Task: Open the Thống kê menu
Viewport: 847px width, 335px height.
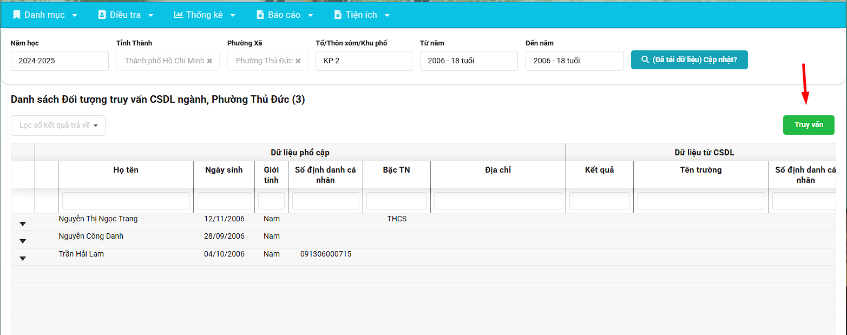Action: (x=204, y=15)
